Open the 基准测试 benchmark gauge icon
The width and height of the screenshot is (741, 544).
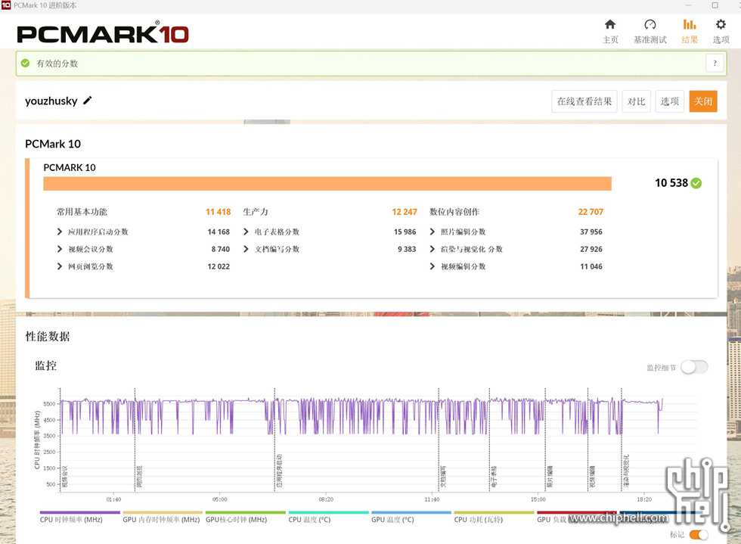(650, 25)
